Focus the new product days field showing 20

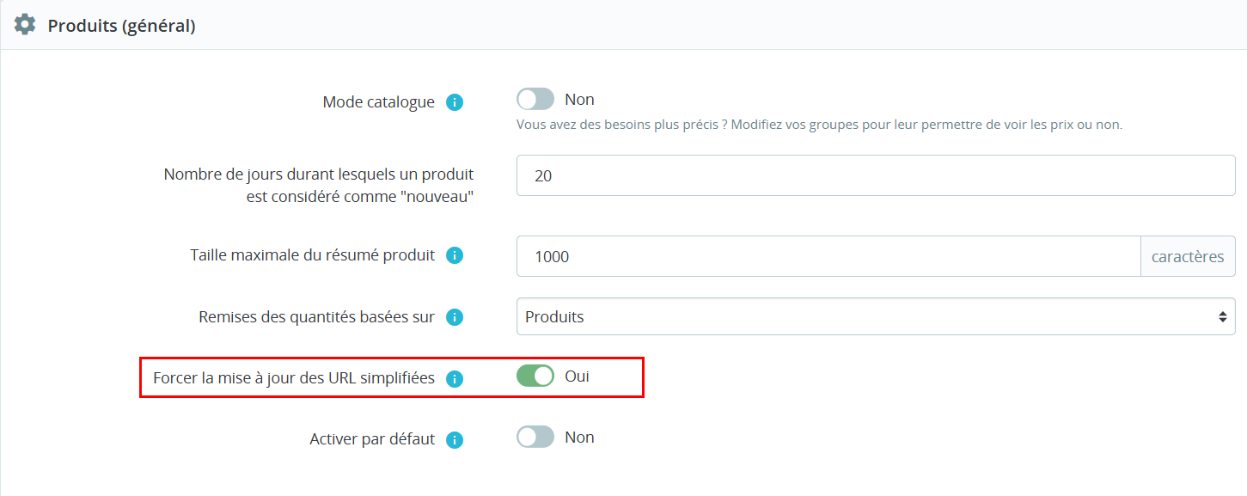876,175
